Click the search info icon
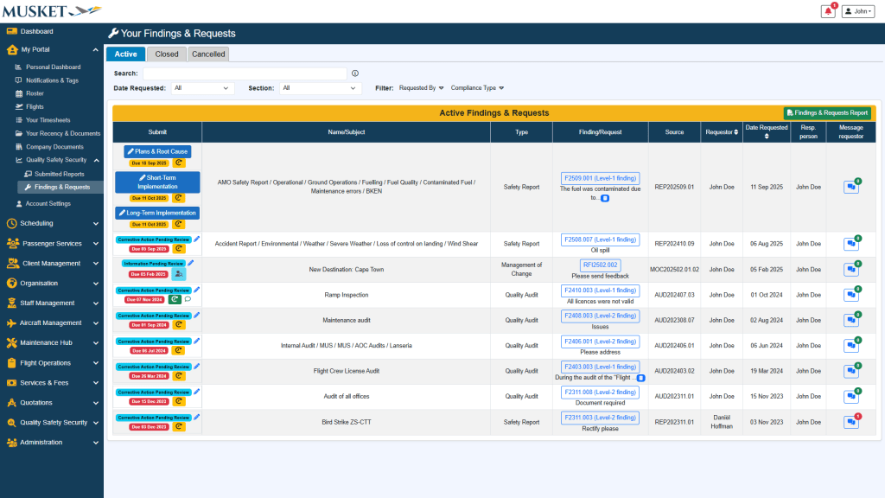The image size is (885, 498). click(x=355, y=73)
